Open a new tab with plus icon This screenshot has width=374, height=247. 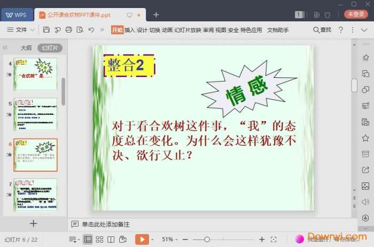[x=156, y=15]
